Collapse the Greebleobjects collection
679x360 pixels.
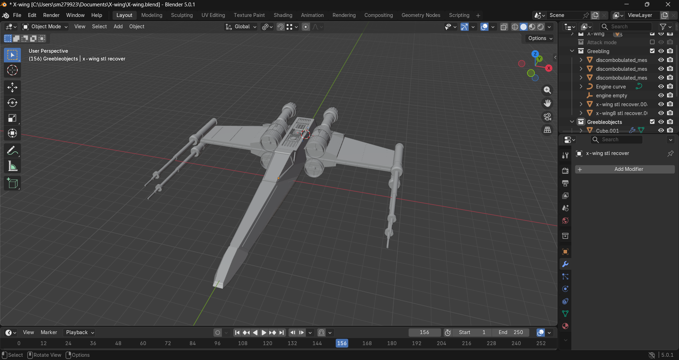(x=572, y=122)
